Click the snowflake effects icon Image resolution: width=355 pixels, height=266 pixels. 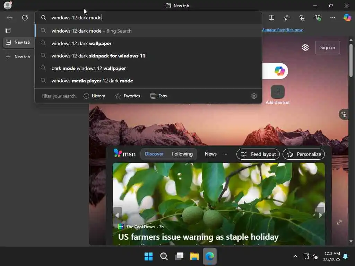point(344,114)
